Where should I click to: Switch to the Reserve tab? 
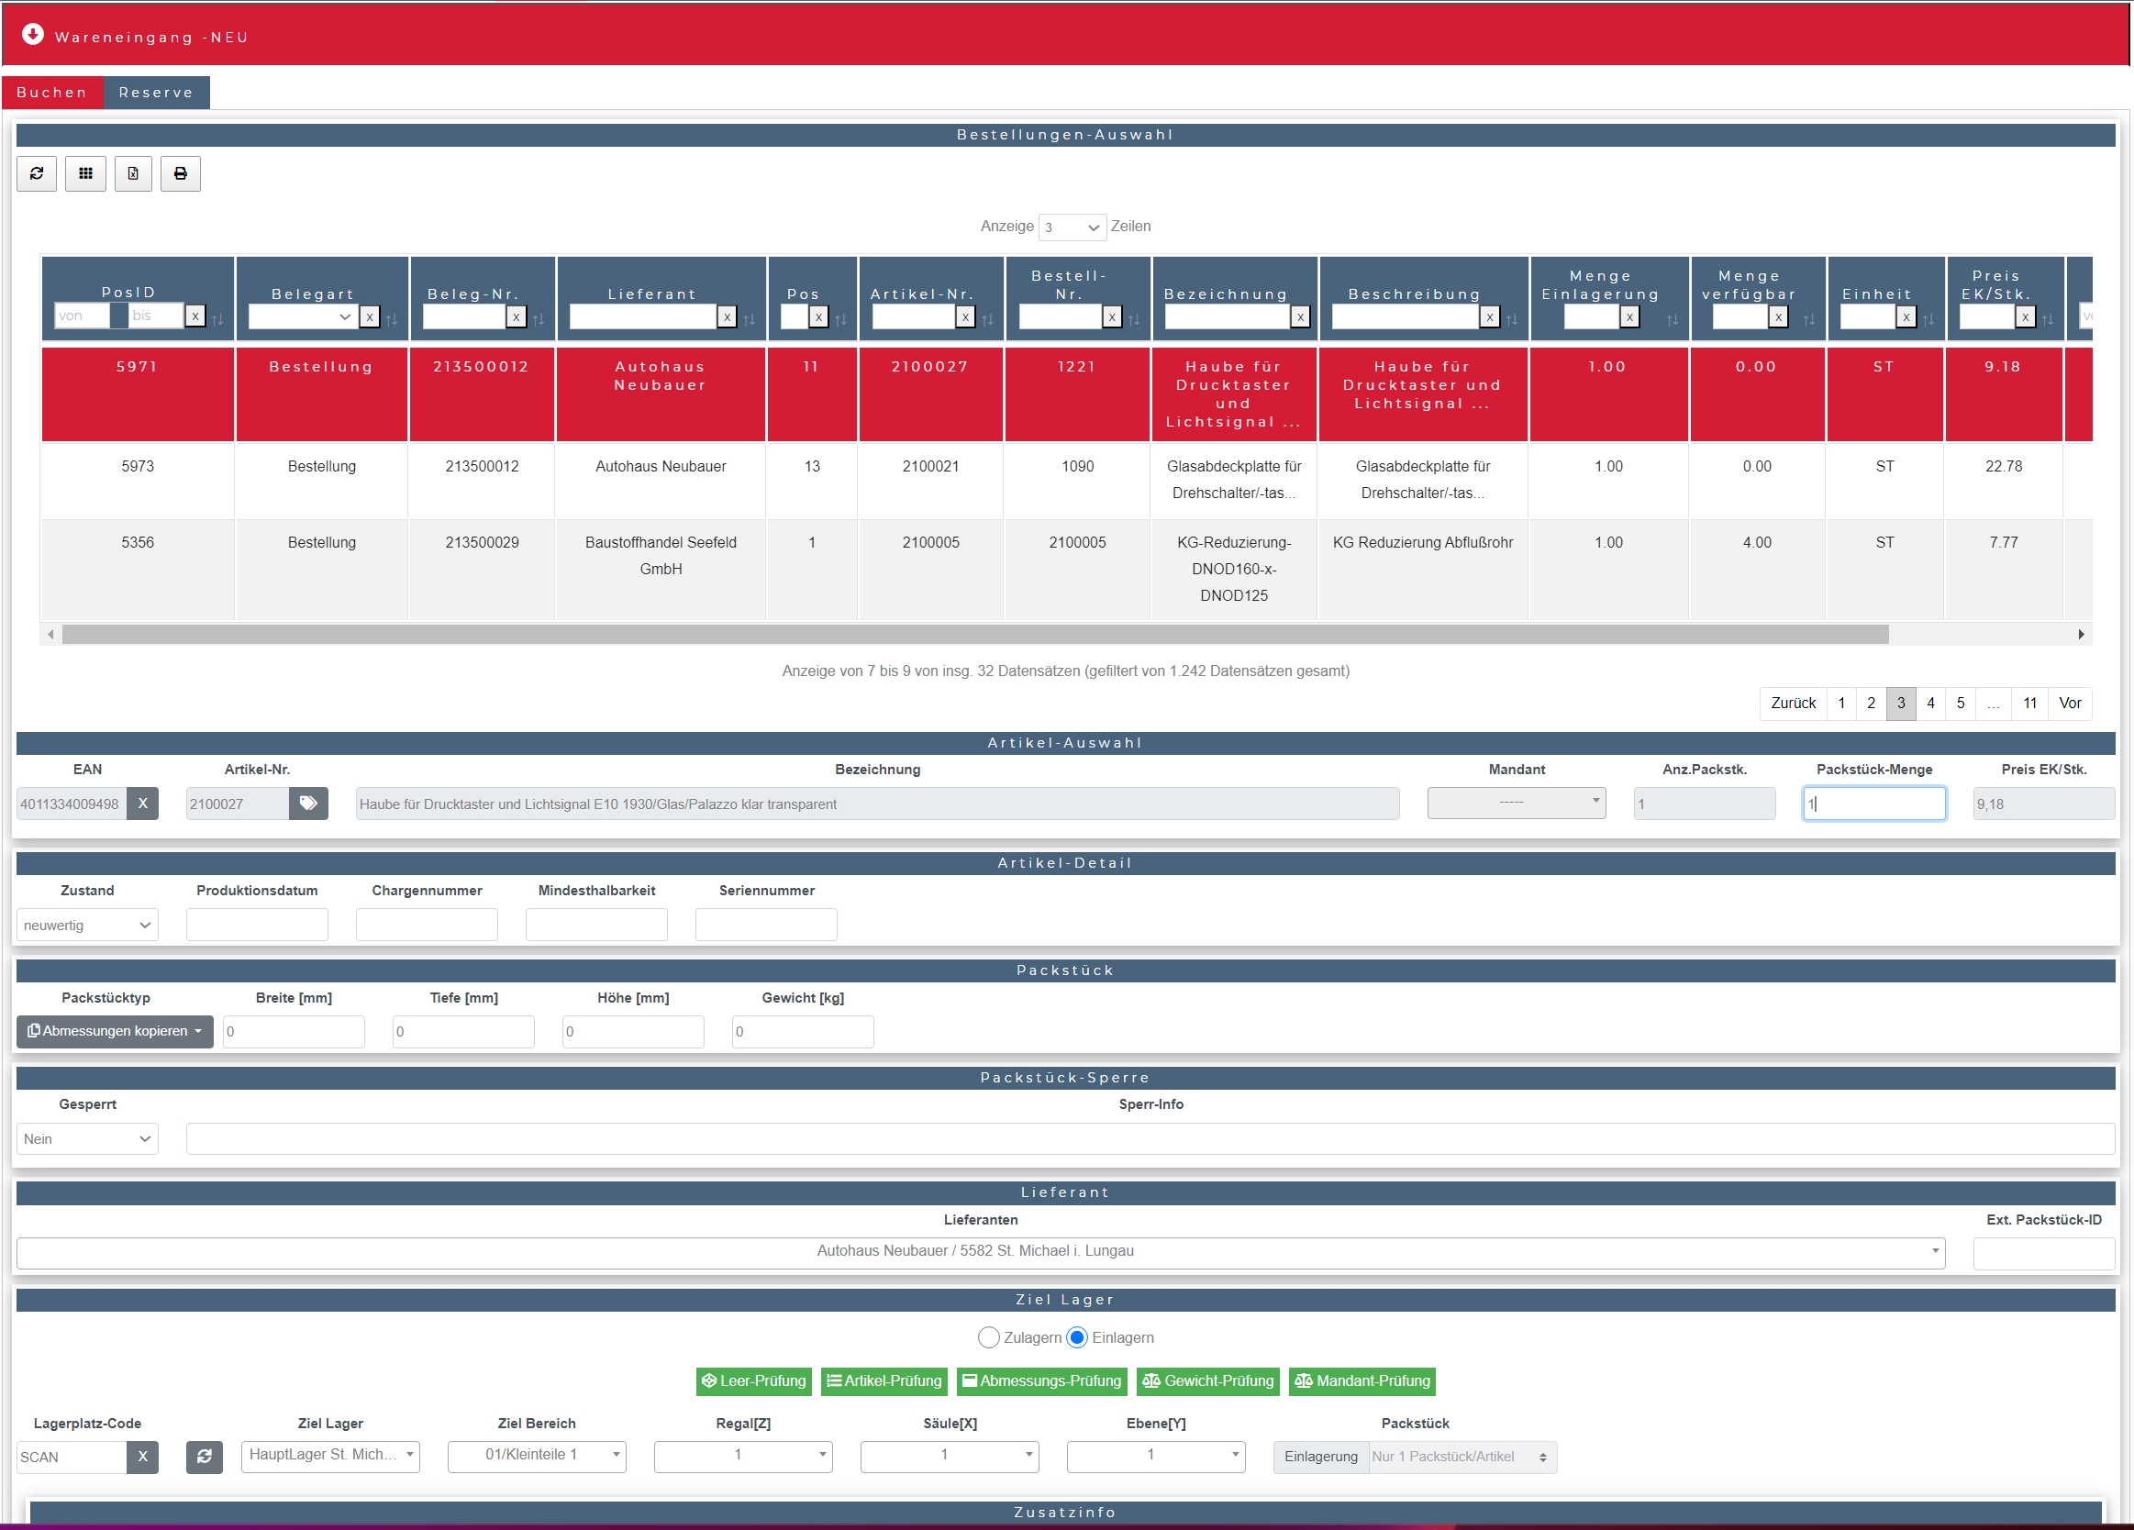pyautogui.click(x=156, y=93)
